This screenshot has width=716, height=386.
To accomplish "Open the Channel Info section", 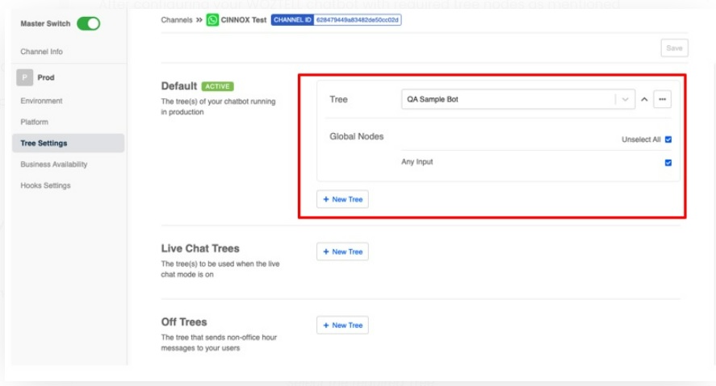I will point(41,52).
